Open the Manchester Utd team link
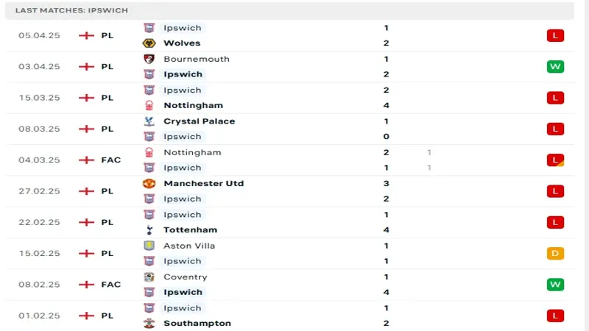589x331 pixels. click(x=204, y=183)
